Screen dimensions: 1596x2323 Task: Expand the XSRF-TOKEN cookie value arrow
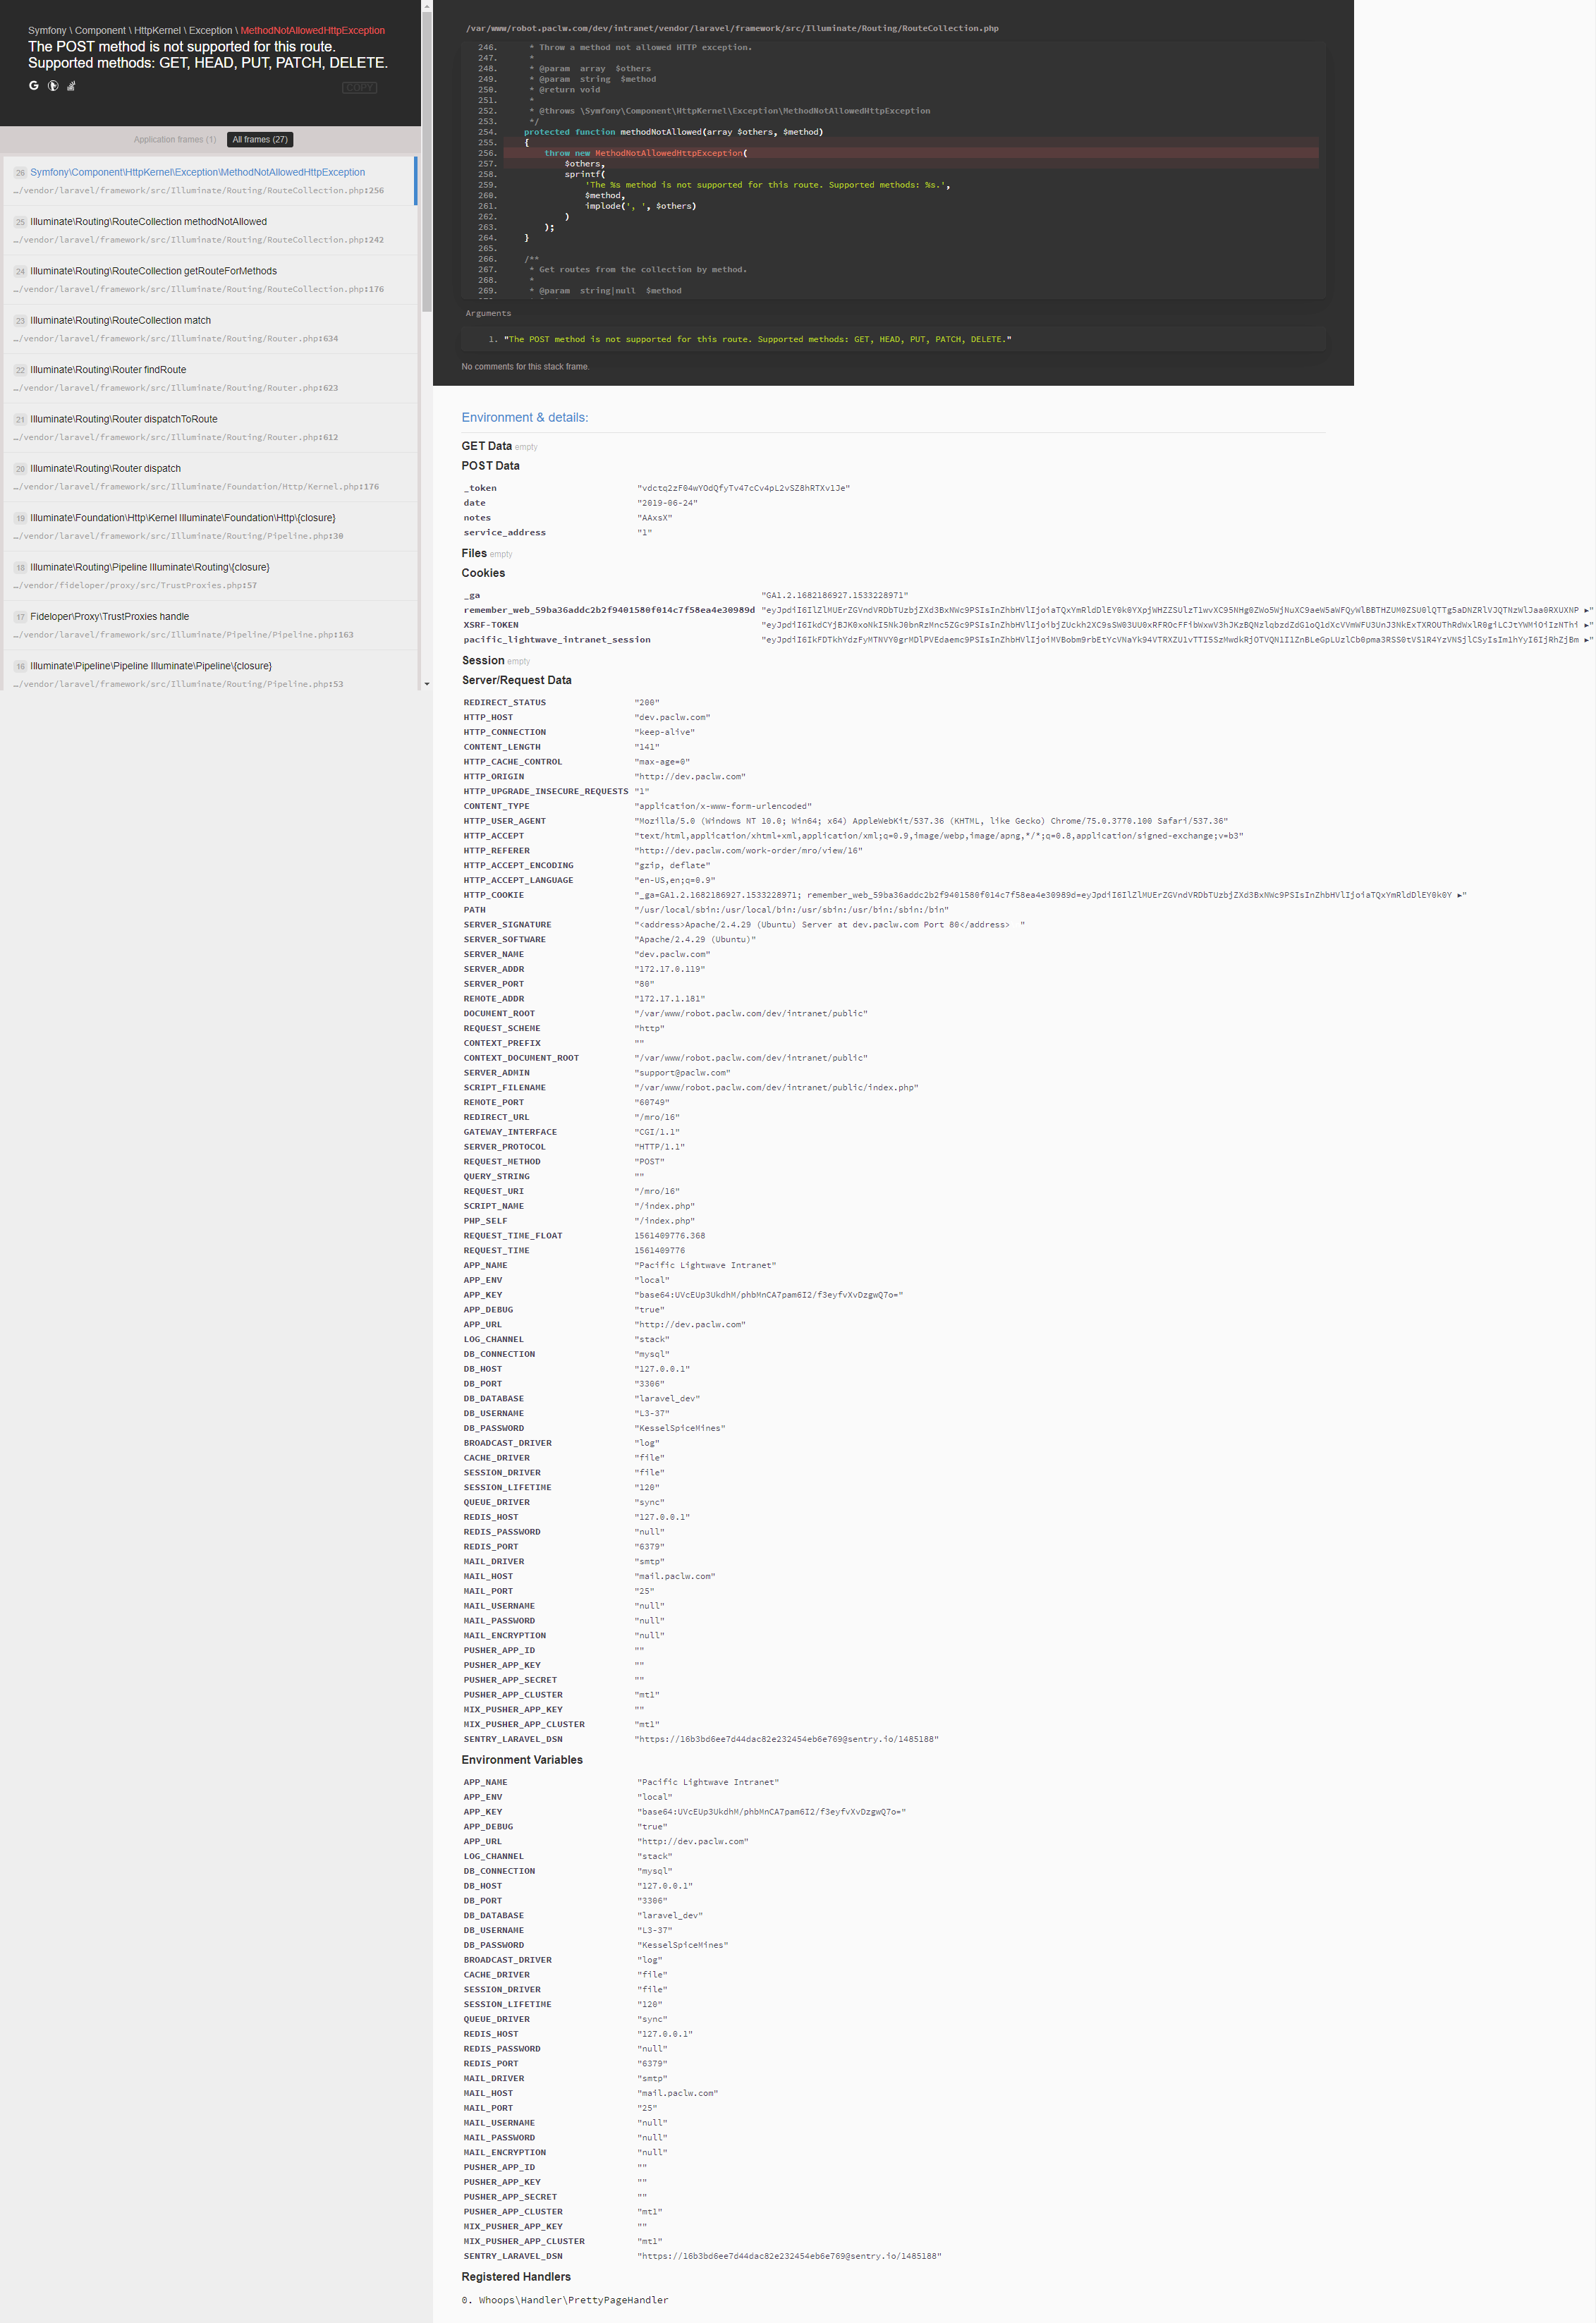tap(1588, 625)
